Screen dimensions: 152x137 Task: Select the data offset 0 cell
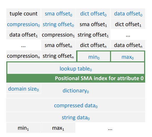tap(128, 14)
